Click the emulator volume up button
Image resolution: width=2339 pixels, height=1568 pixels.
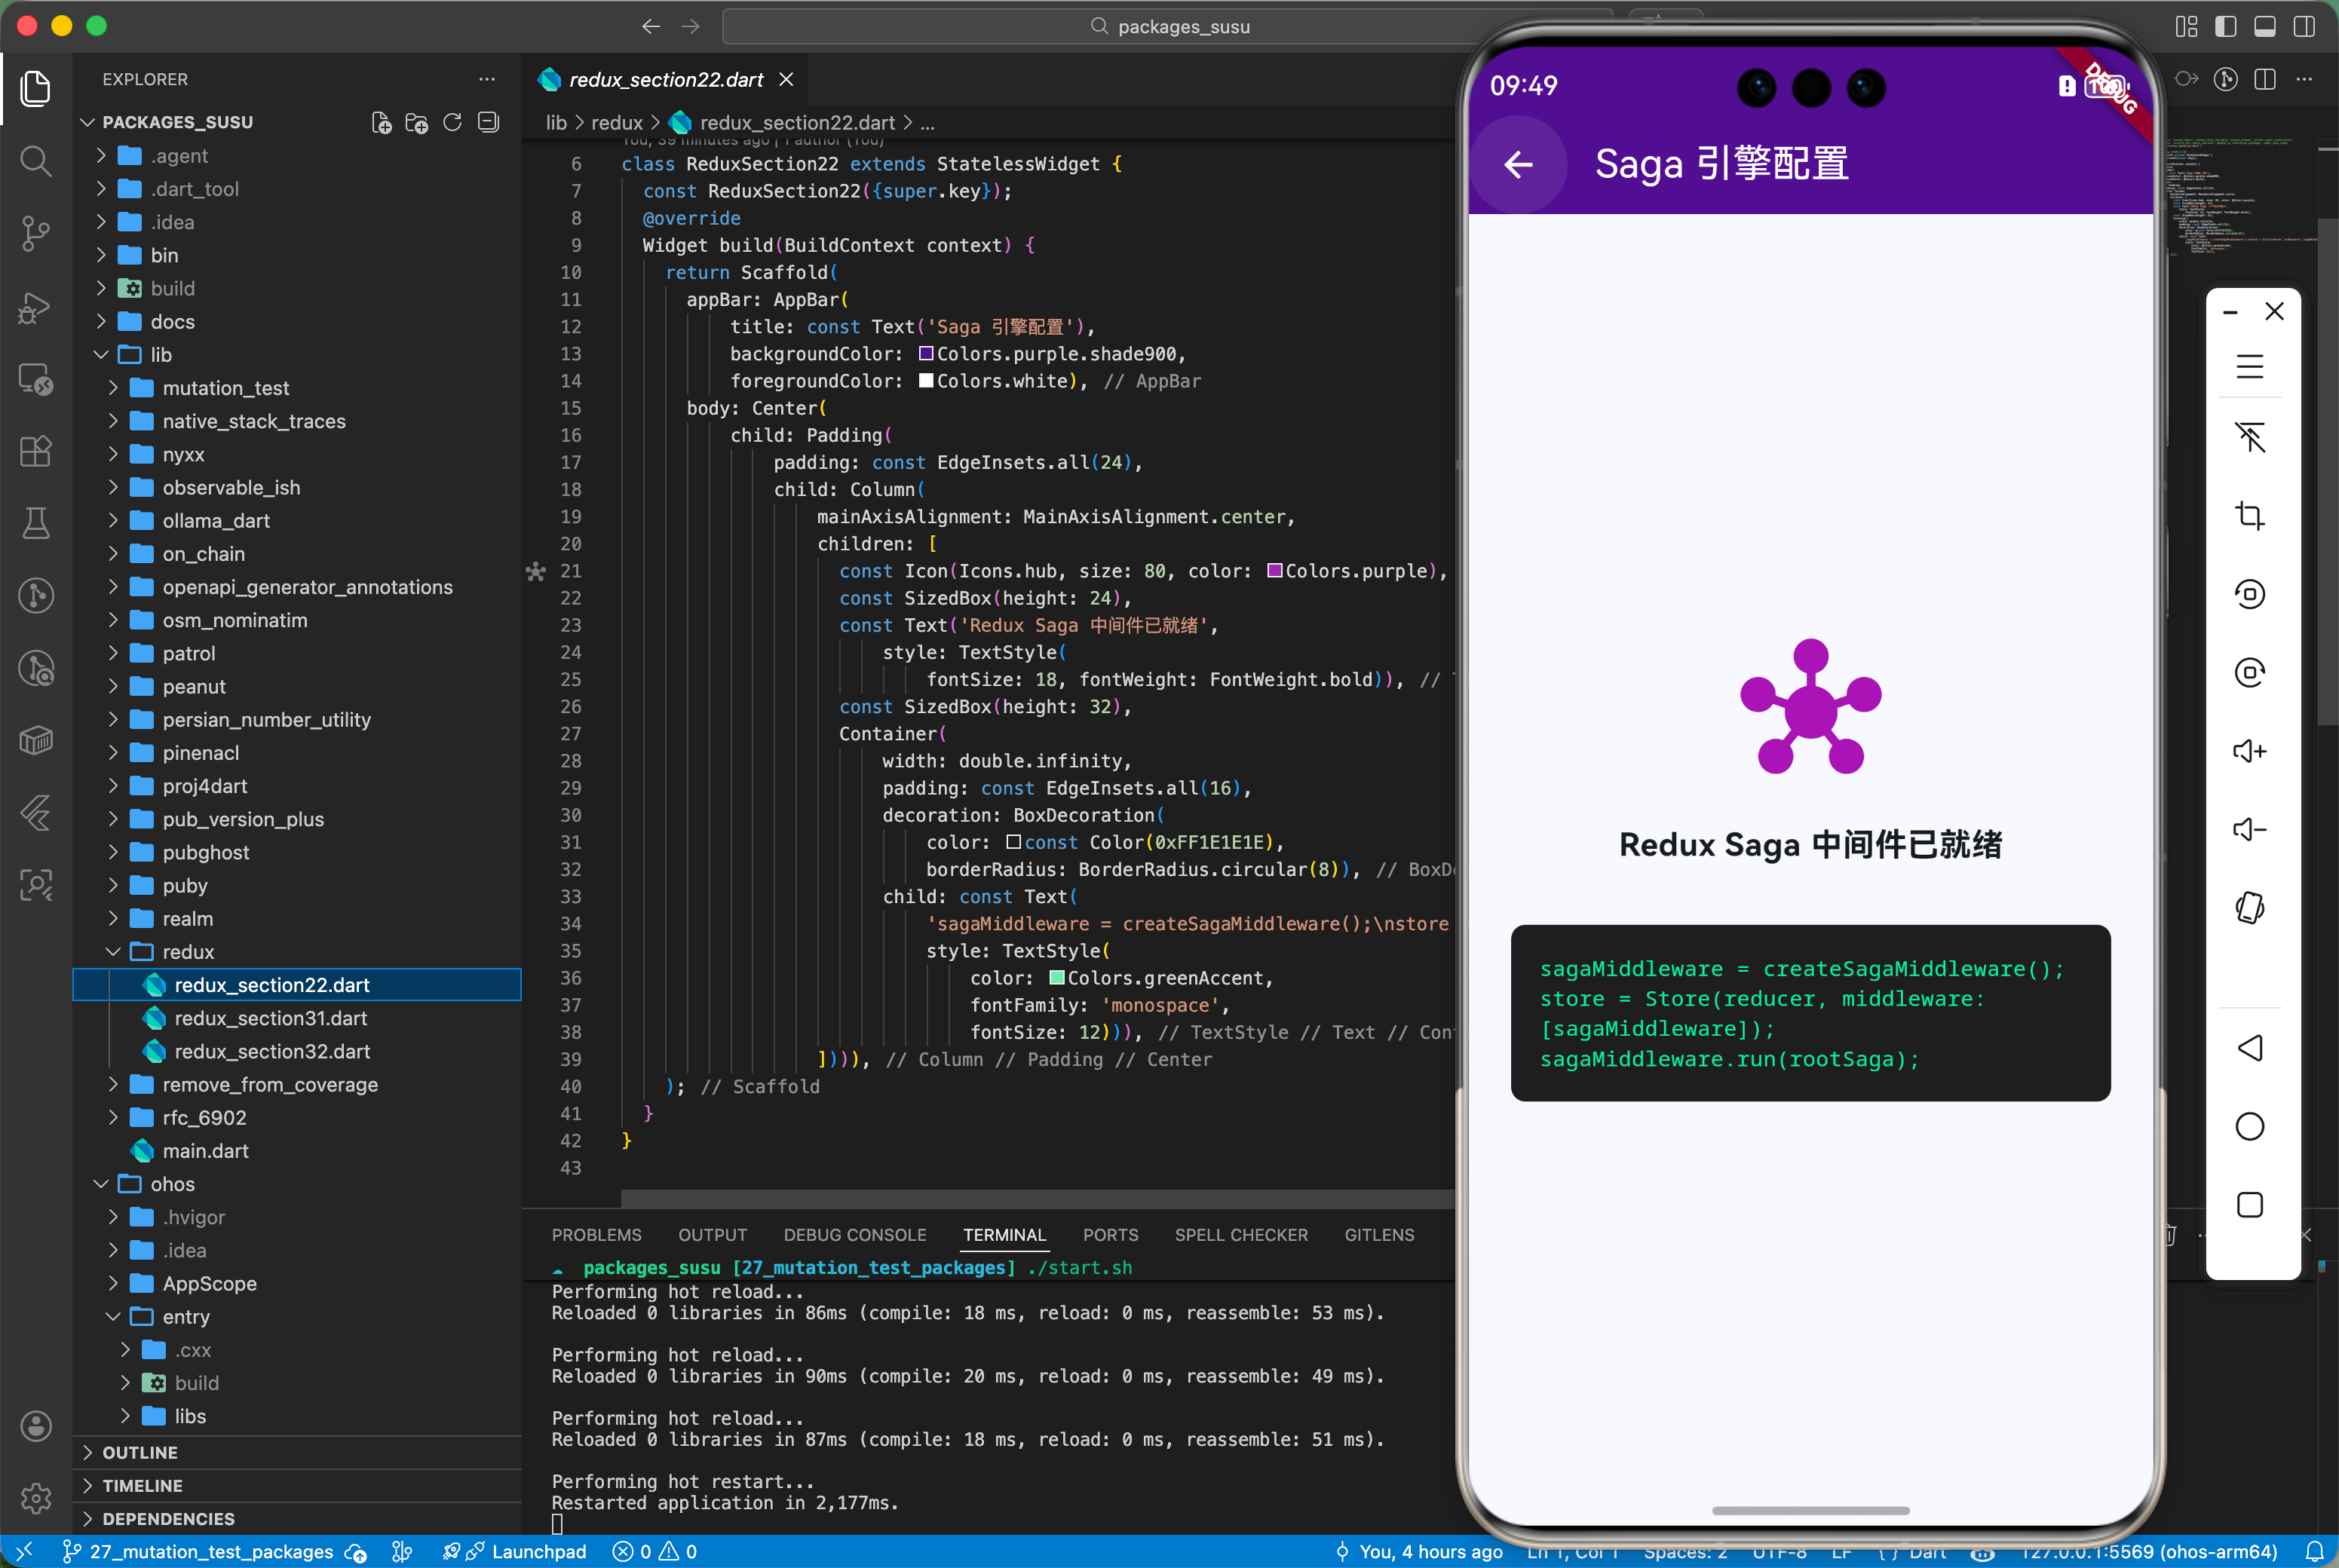click(x=2249, y=751)
